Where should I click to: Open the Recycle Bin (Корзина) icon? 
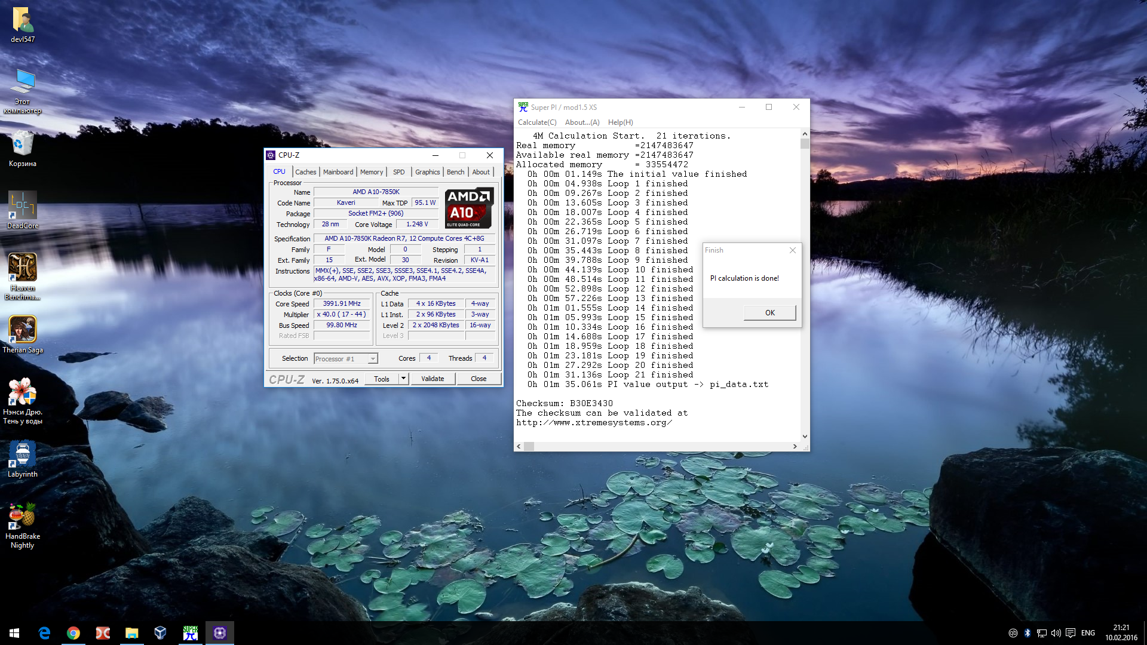coord(23,144)
